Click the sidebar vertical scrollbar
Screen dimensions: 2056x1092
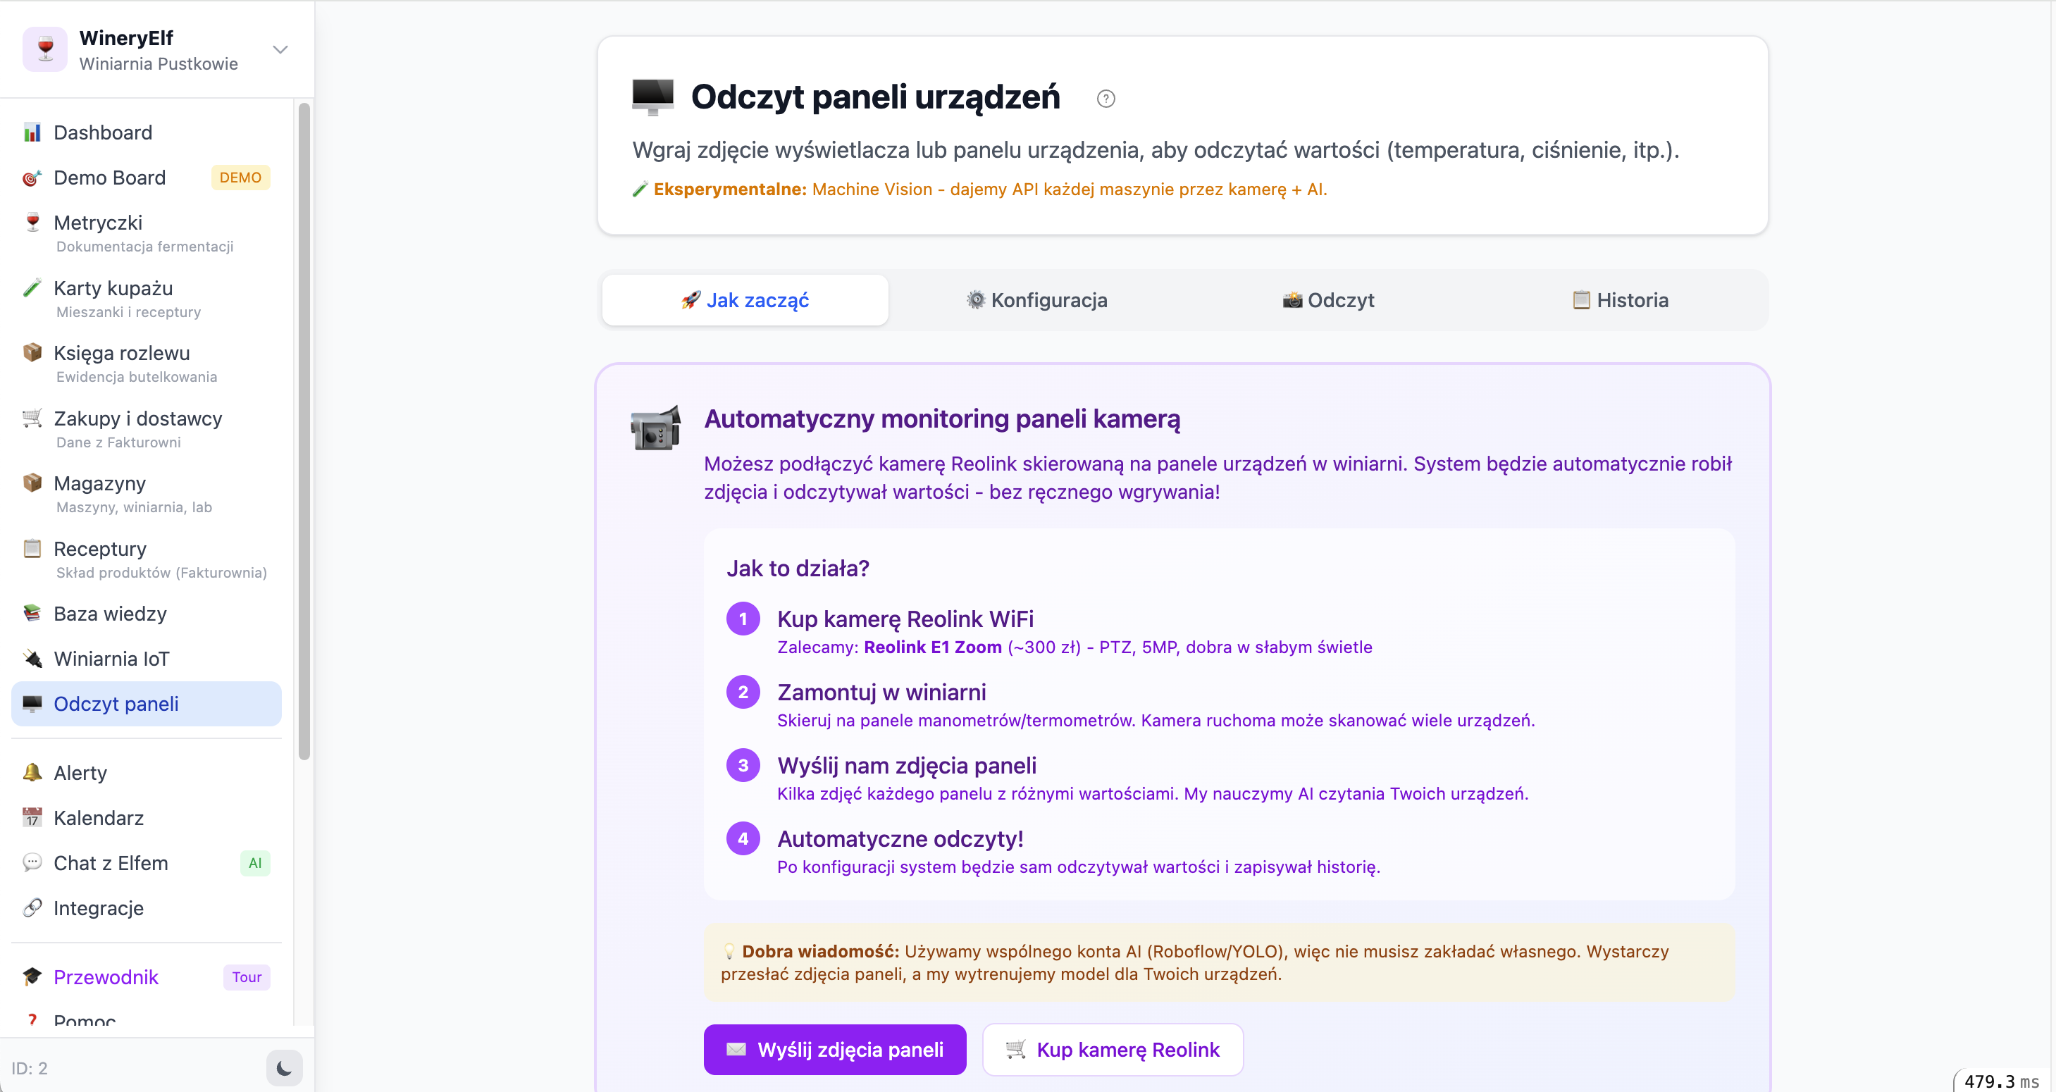[304, 431]
